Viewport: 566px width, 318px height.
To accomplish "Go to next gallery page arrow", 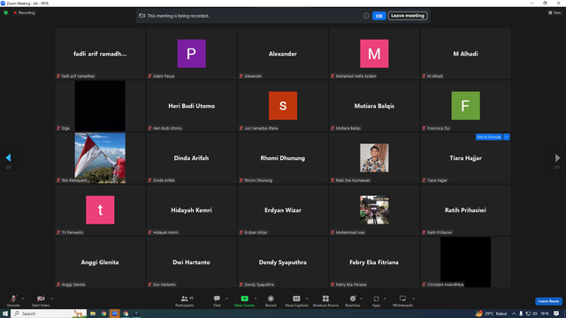I will point(557,157).
